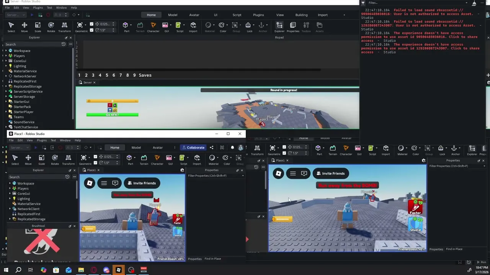490x275 pixels.
Task: Click the Lock tool in Server window
Action: click(x=249, y=27)
